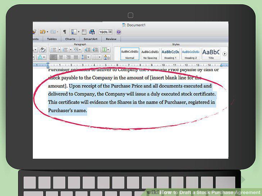
Task: Click the line starting 'delivered to Company'
Action: [132, 94]
